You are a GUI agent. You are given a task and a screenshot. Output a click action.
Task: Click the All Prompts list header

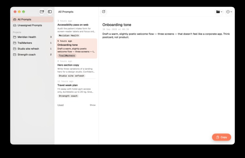point(66,12)
